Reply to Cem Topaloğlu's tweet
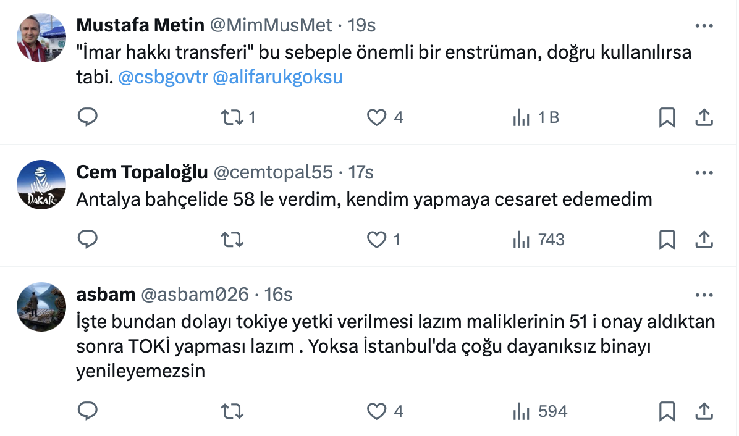 point(88,239)
